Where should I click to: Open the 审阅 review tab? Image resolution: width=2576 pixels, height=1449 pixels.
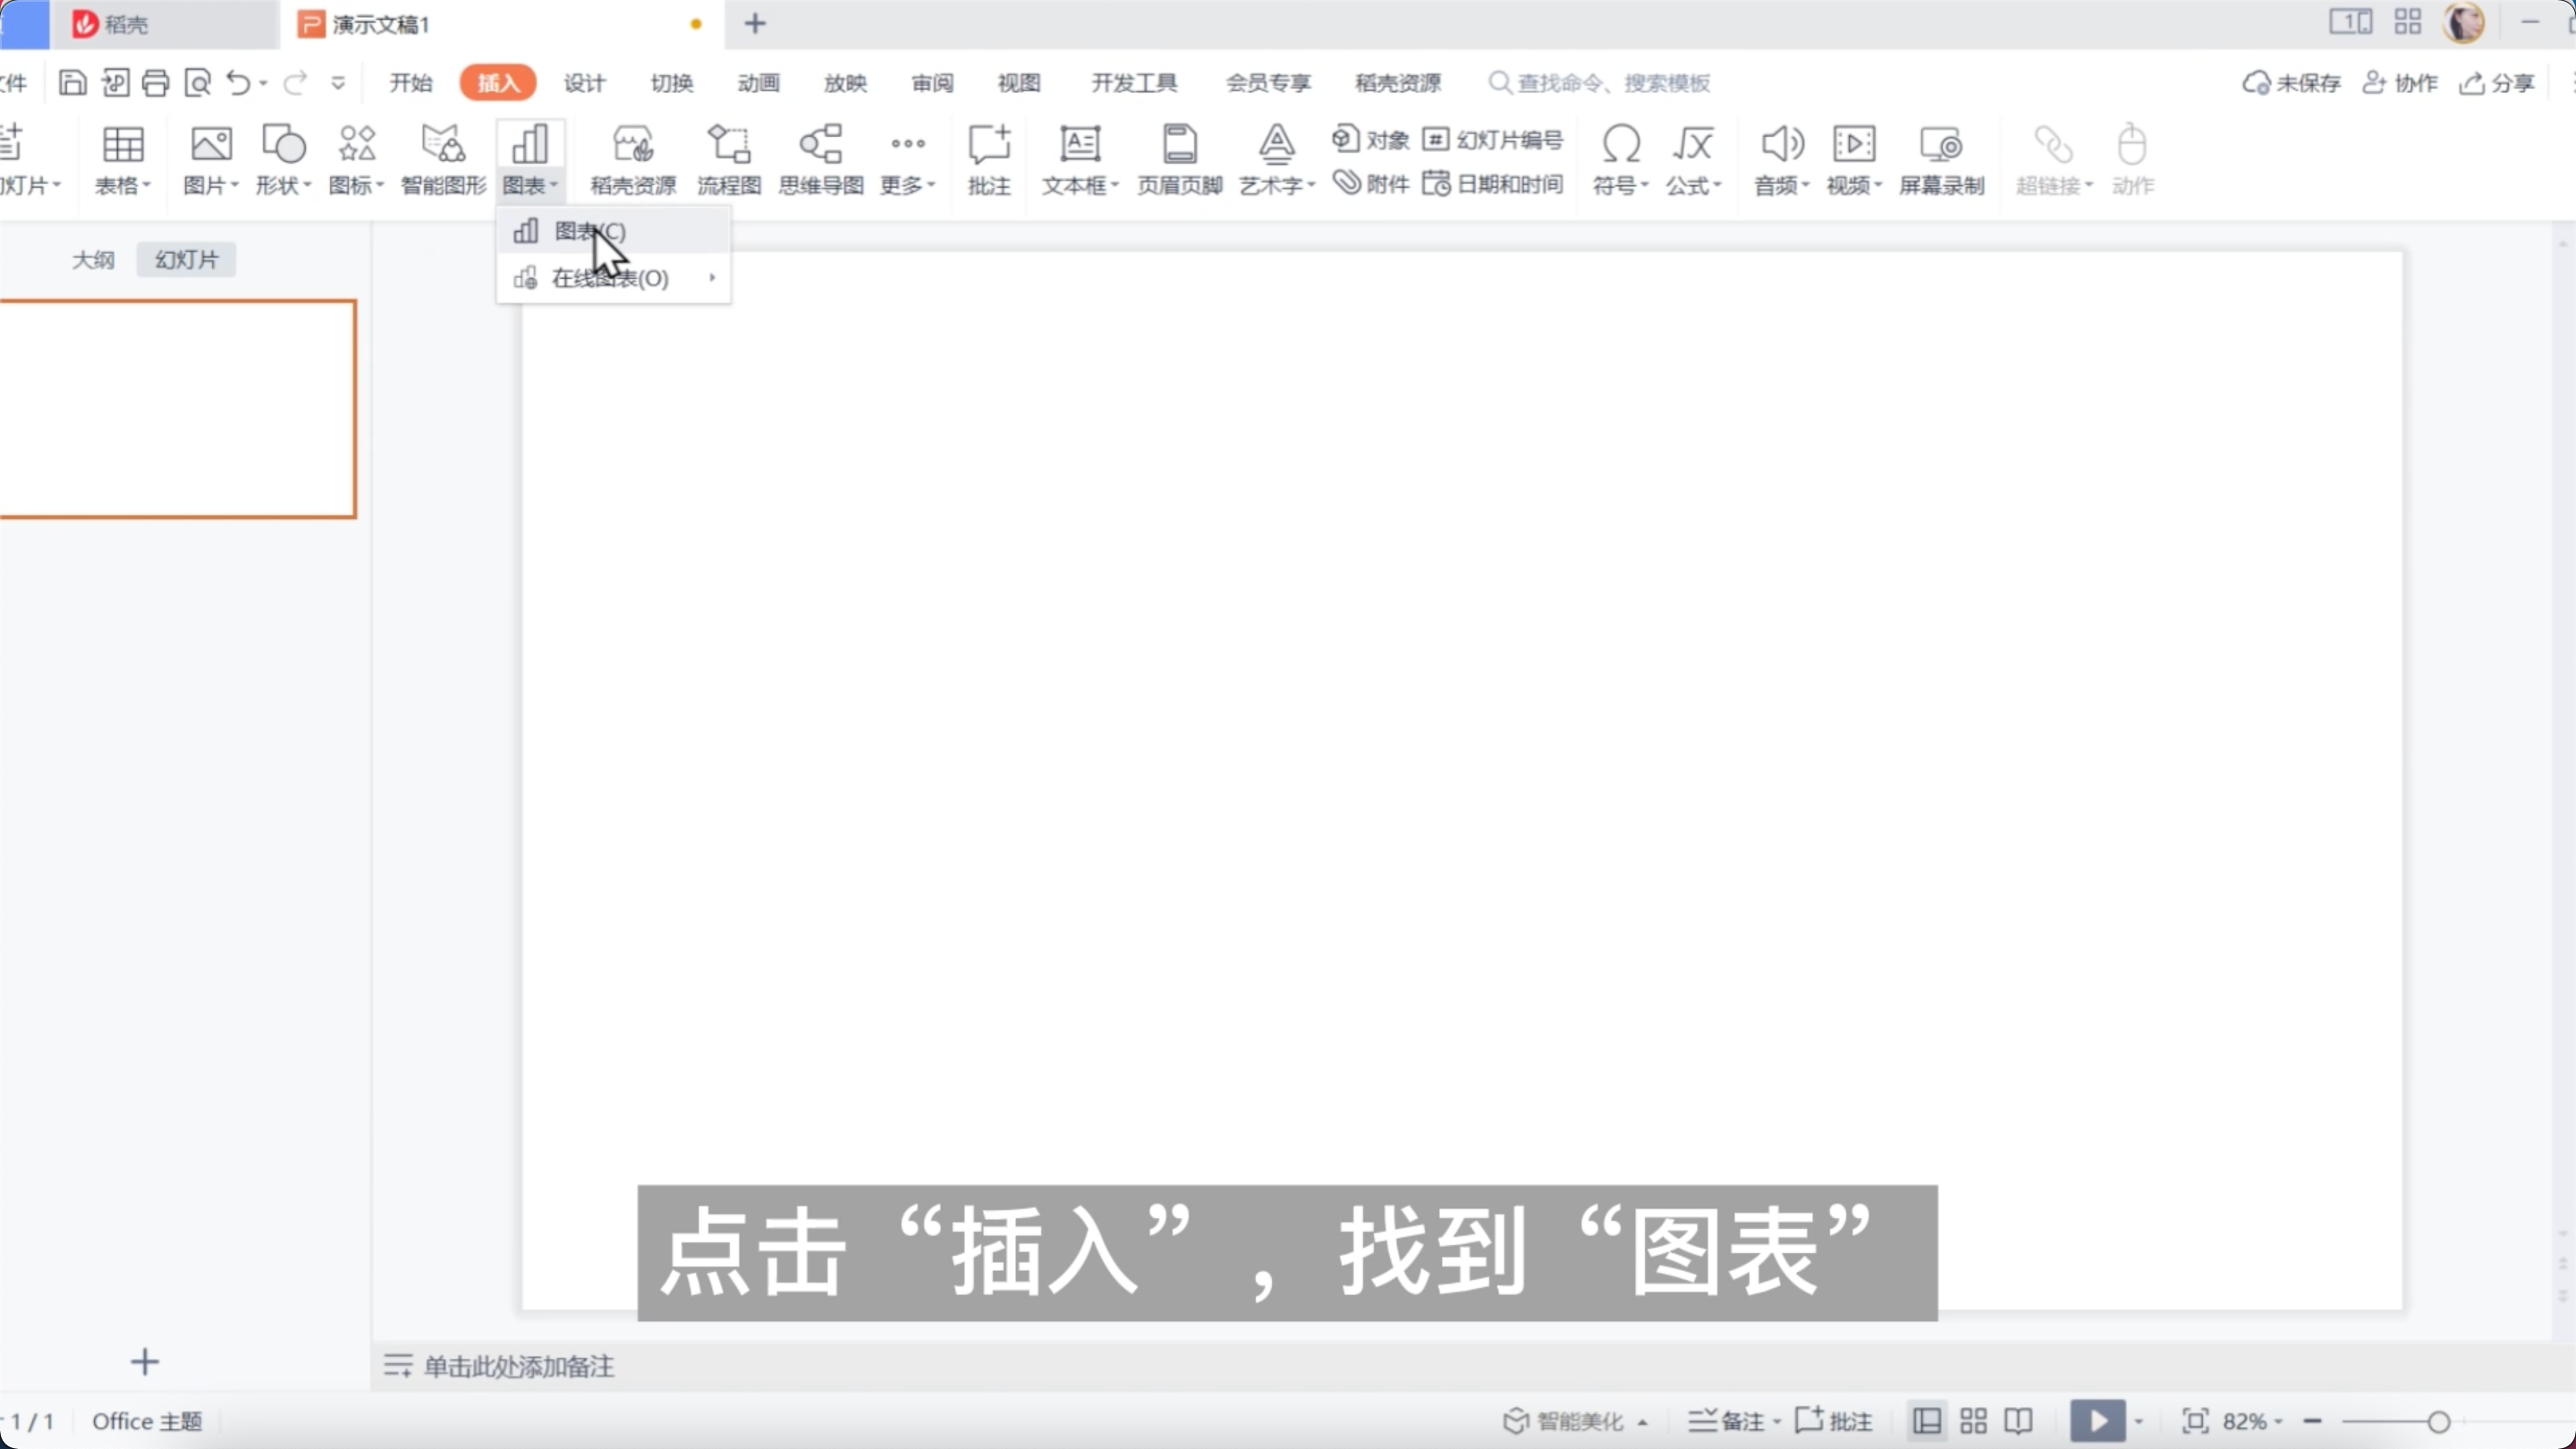932,82
